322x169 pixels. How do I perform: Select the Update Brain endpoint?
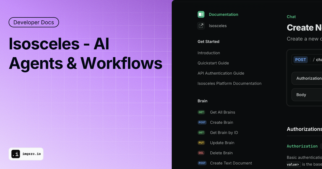pos(222,143)
